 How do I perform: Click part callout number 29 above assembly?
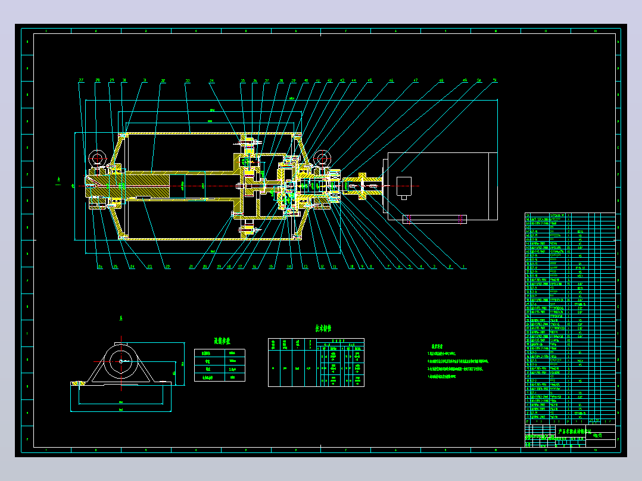pos(112,80)
